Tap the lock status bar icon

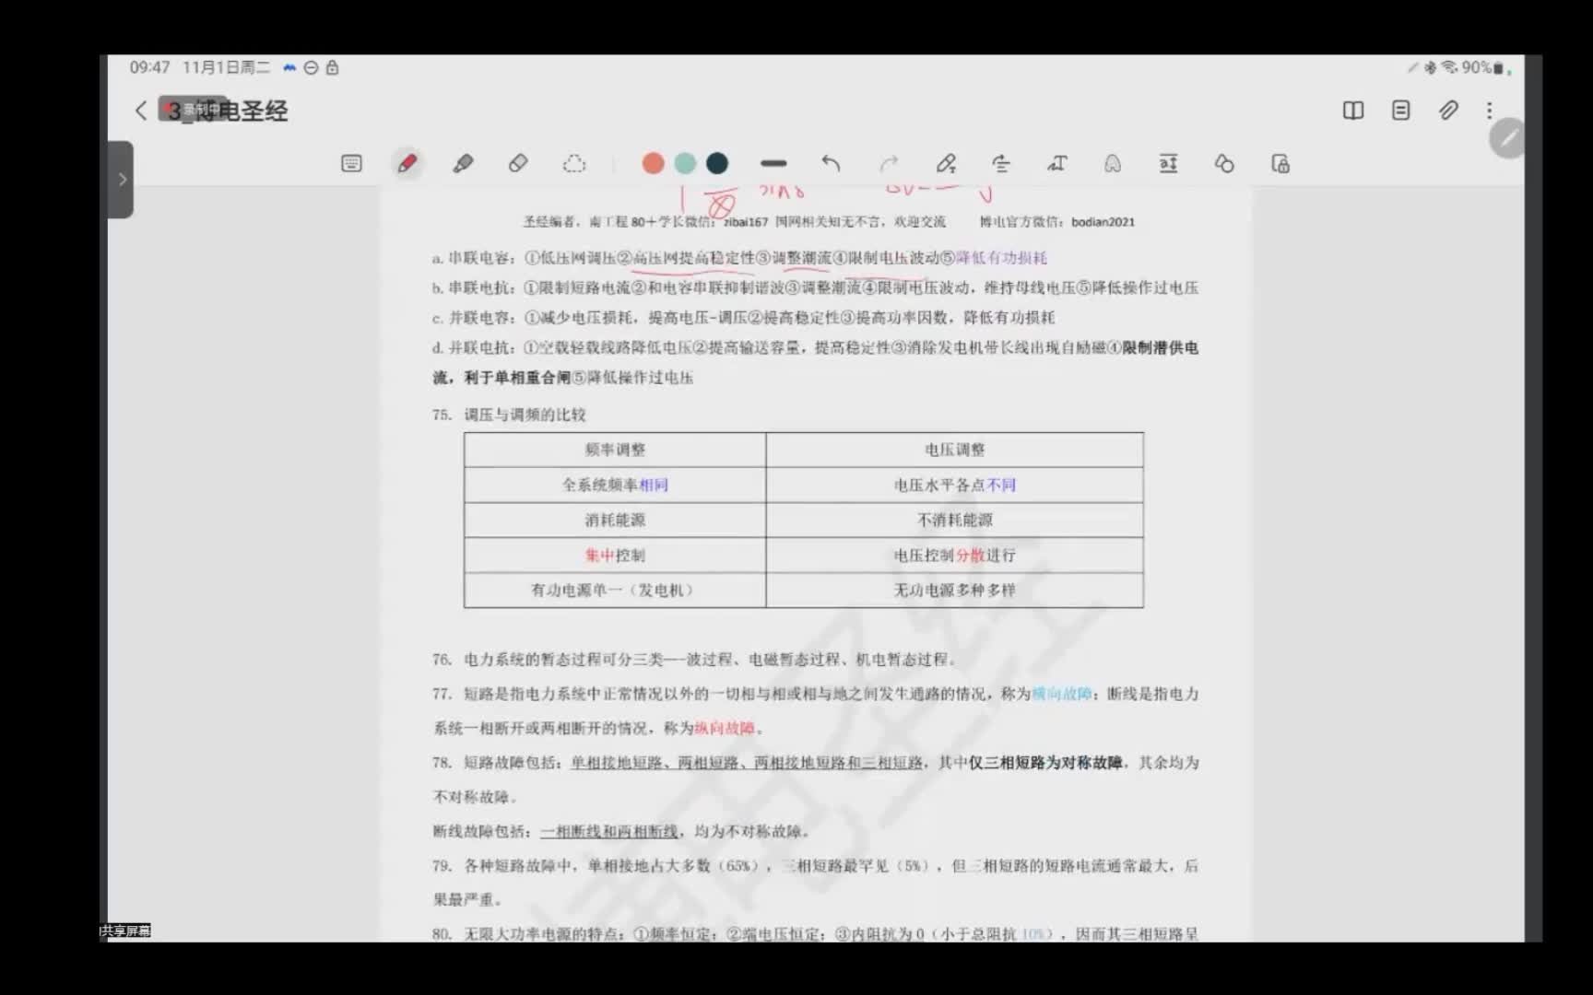(333, 67)
